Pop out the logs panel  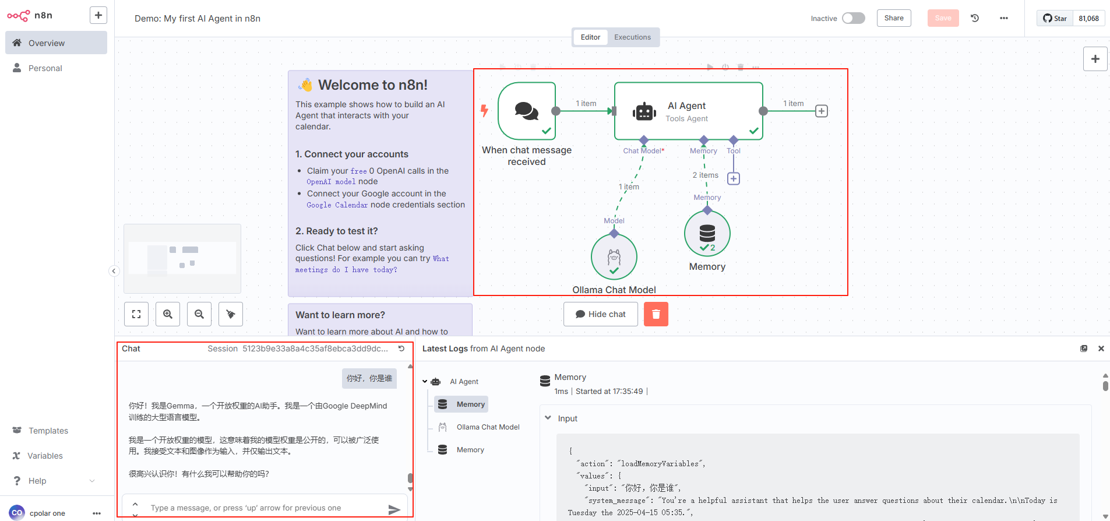tap(1084, 348)
